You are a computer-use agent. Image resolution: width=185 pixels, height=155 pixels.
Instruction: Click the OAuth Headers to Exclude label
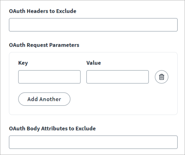[x=42, y=11]
